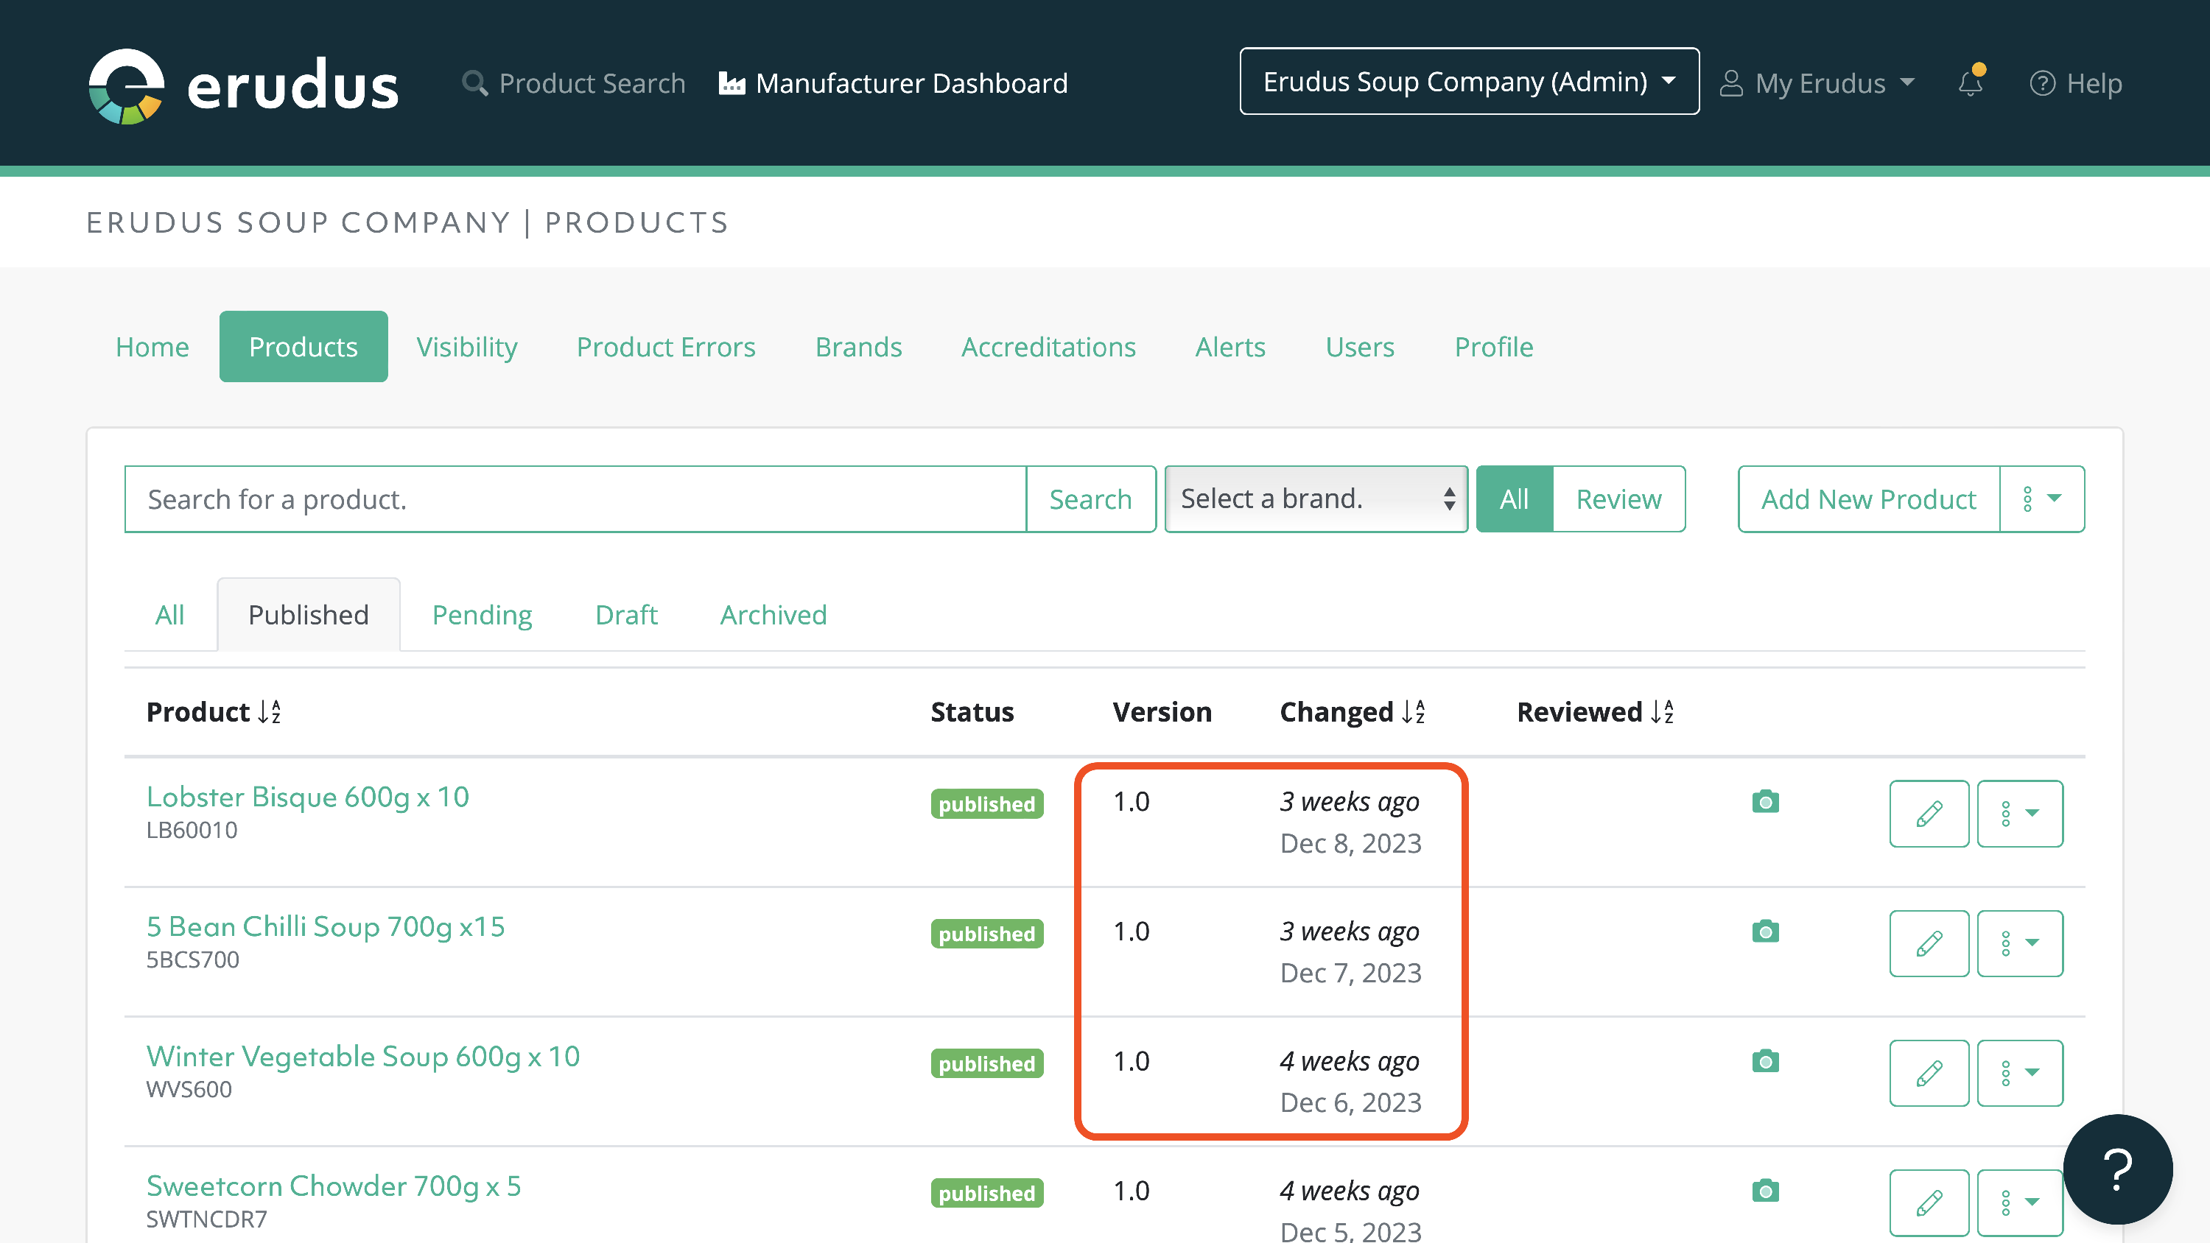Image resolution: width=2210 pixels, height=1243 pixels.
Task: Click the SWTNCDR7 product code
Action: click(x=207, y=1219)
